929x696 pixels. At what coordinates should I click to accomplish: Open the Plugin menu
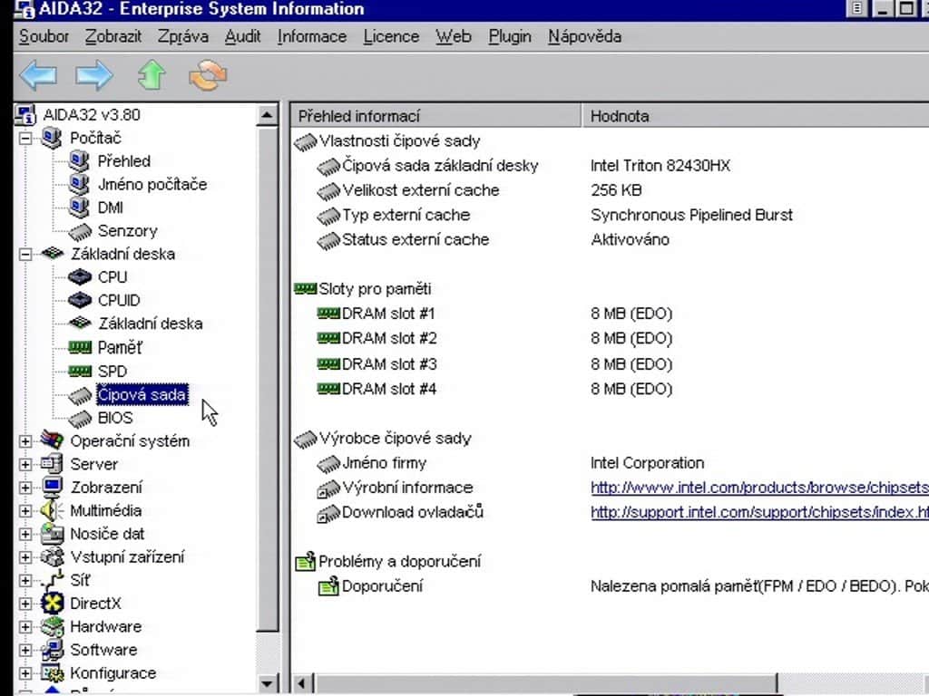pos(510,36)
